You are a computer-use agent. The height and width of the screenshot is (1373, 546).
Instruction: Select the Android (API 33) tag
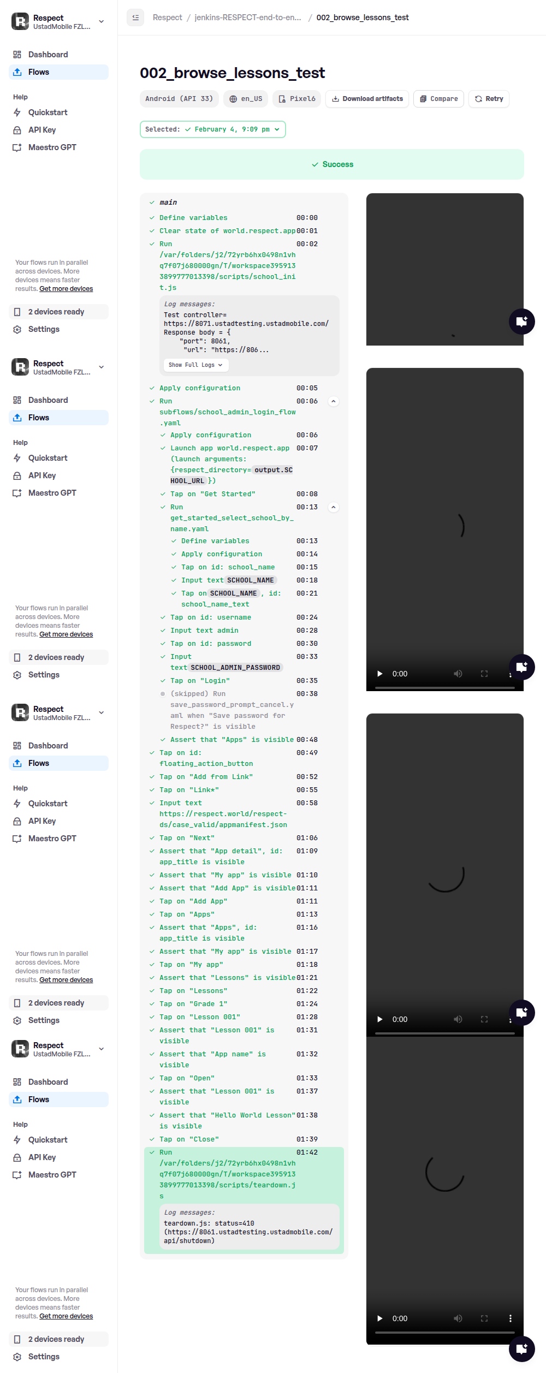click(179, 99)
